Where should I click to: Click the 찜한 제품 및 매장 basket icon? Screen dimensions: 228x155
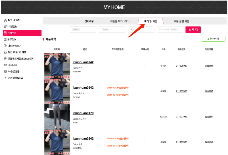5,52
